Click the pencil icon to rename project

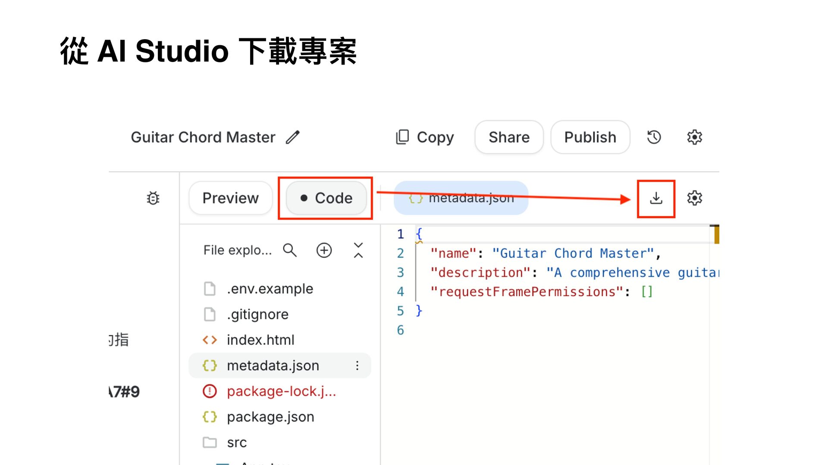pyautogui.click(x=292, y=137)
